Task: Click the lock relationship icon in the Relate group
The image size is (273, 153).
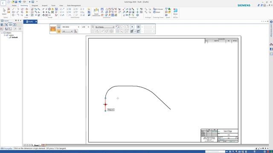Action: point(52,9)
